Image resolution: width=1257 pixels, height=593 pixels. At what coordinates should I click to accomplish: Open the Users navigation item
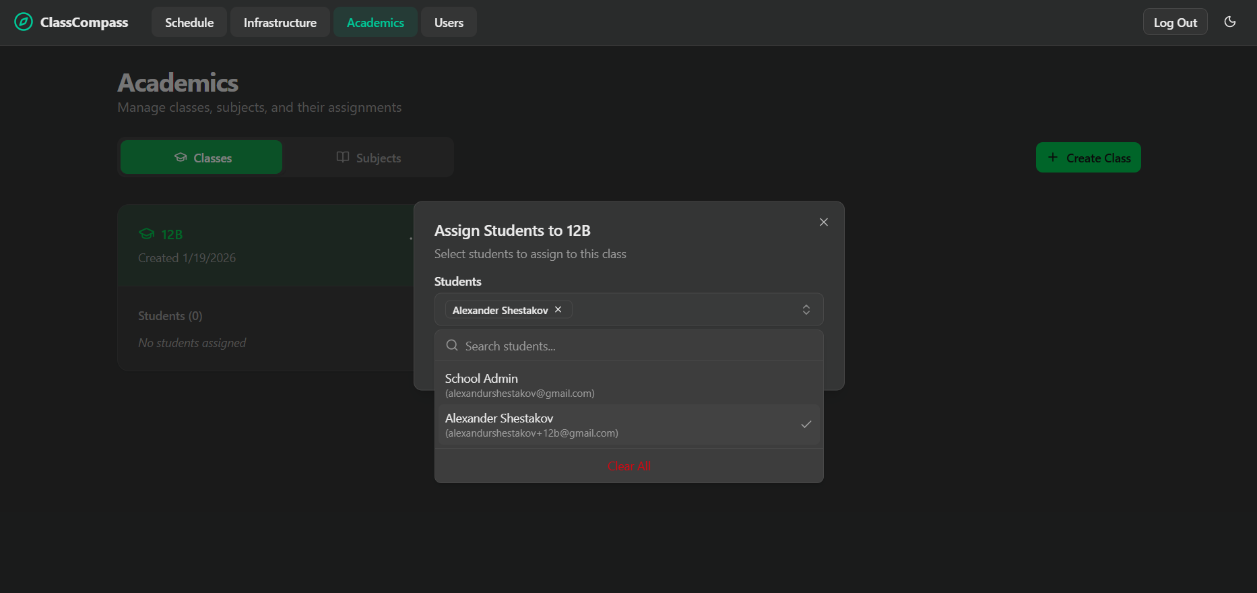pos(449,22)
